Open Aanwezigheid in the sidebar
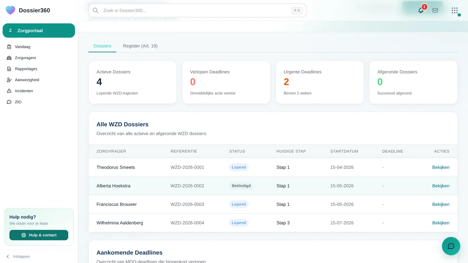 (x=39, y=80)
